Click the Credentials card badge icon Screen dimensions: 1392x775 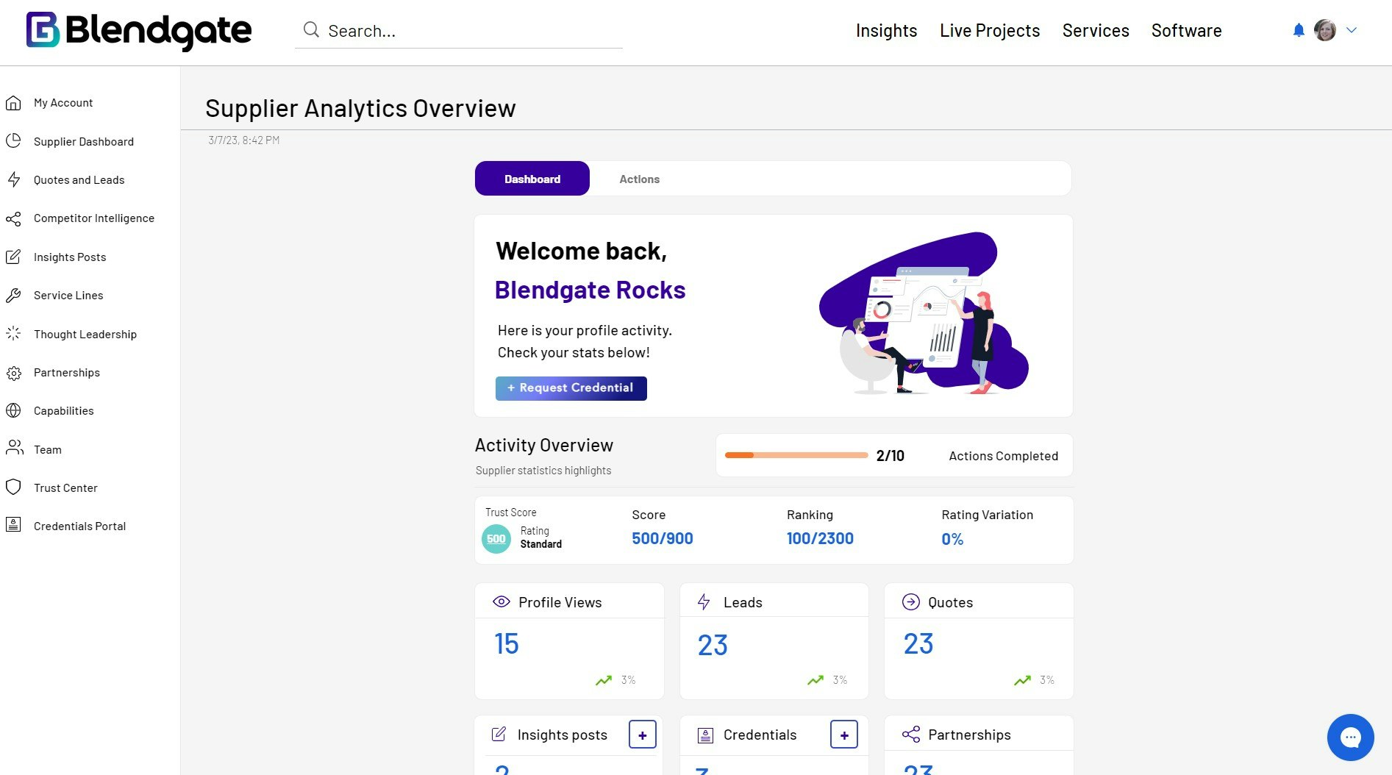click(x=705, y=735)
